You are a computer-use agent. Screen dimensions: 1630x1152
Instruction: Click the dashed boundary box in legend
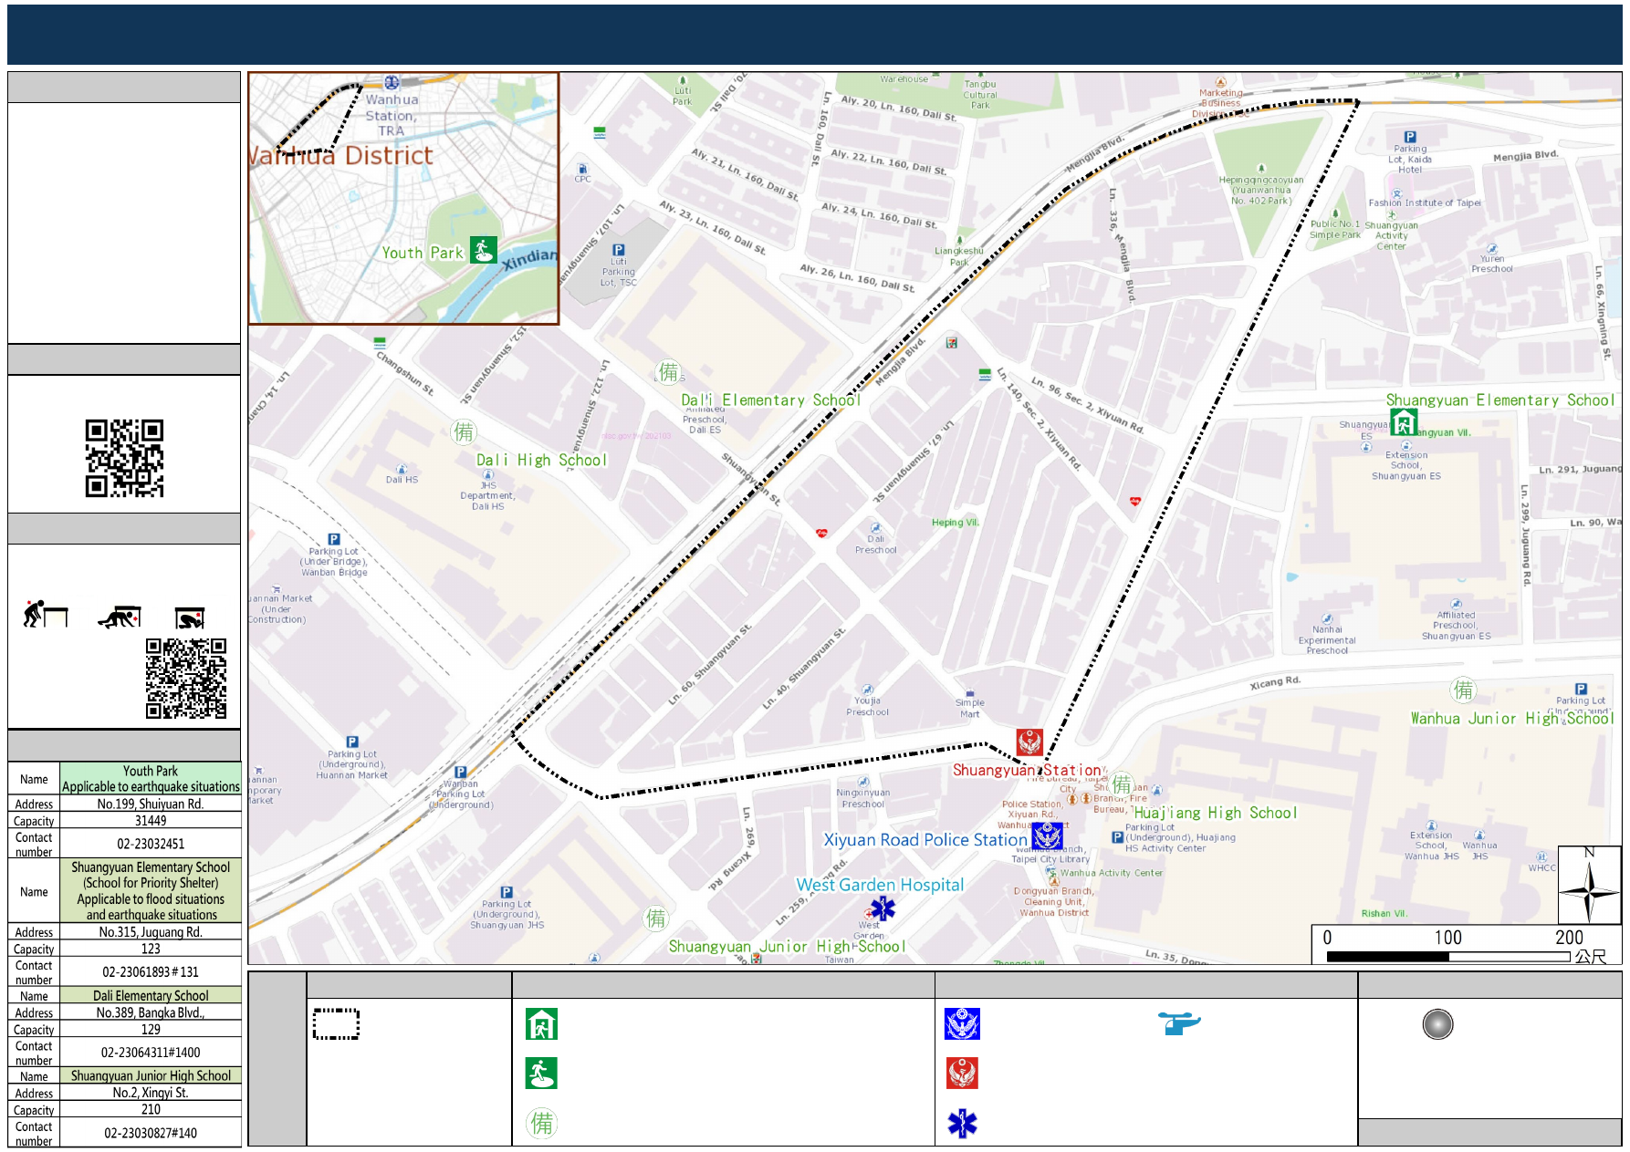[336, 1024]
